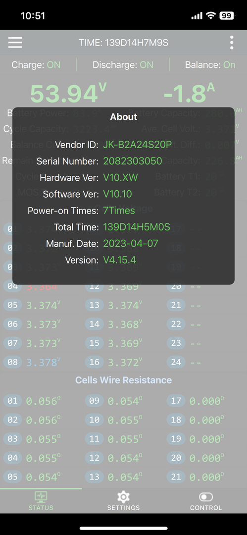Tap the Vendor ID JK-B2A24S20P text
The width and height of the screenshot is (247, 535).
[x=137, y=144]
